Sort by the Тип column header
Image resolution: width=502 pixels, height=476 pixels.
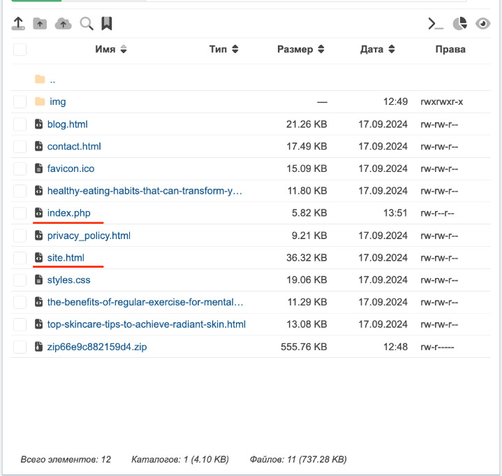click(223, 50)
